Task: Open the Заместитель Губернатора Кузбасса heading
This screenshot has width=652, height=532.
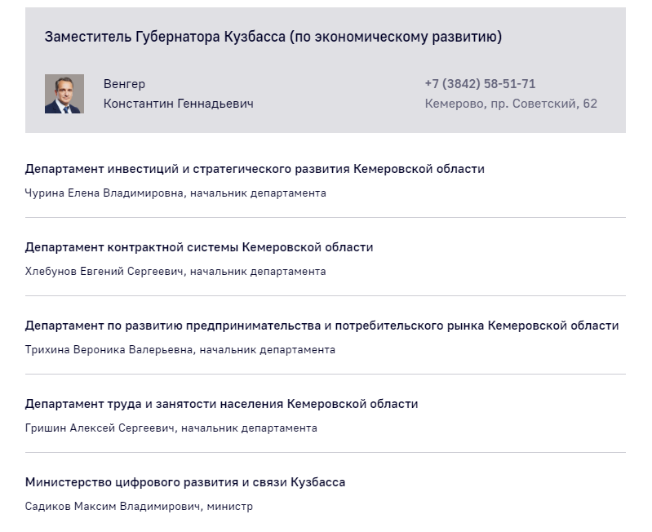Action: pos(273,37)
